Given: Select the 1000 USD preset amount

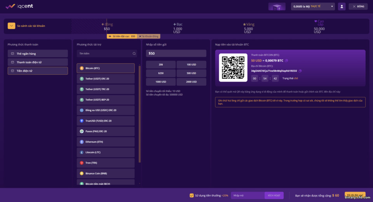Looking at the screenshot, I should click(x=161, y=82).
